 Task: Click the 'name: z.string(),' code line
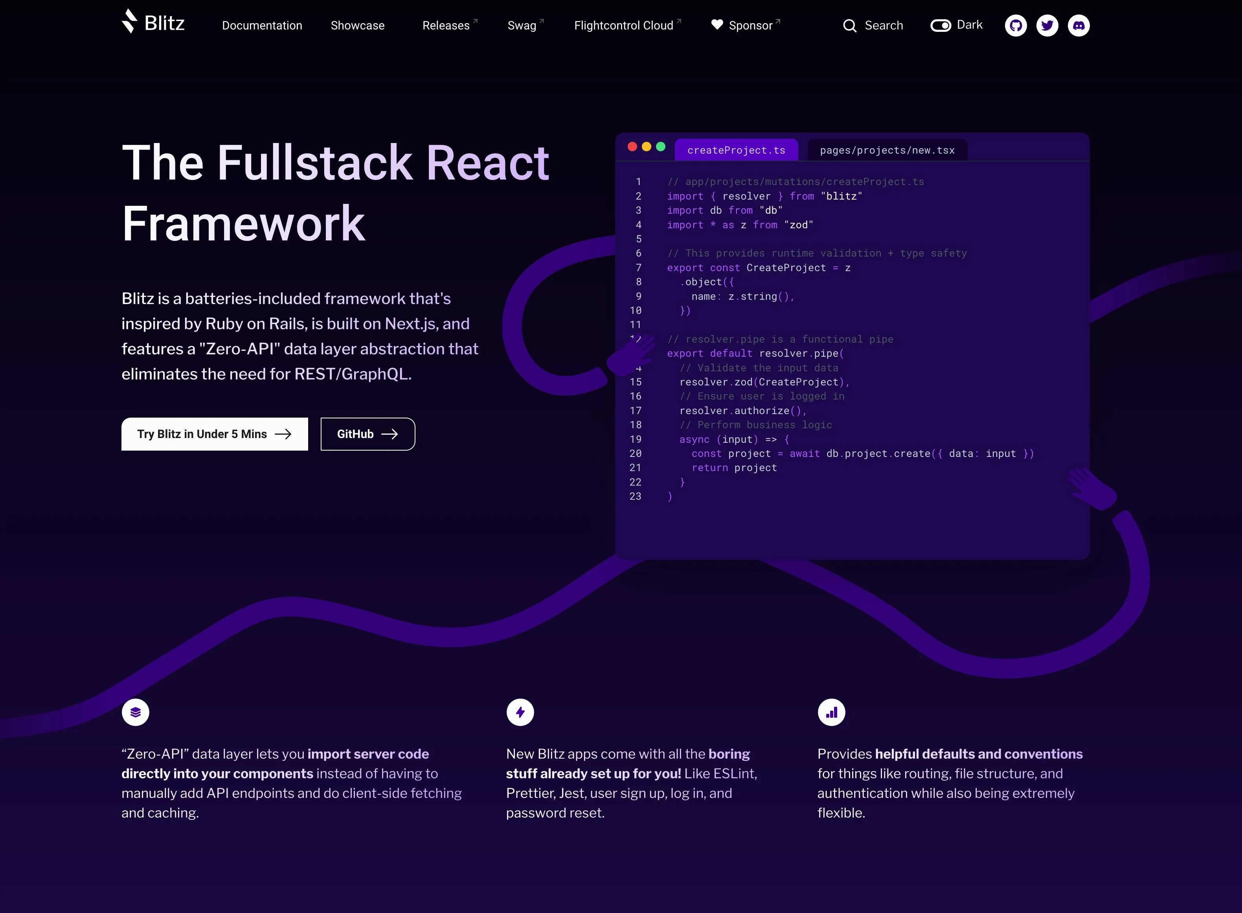pyautogui.click(x=743, y=296)
